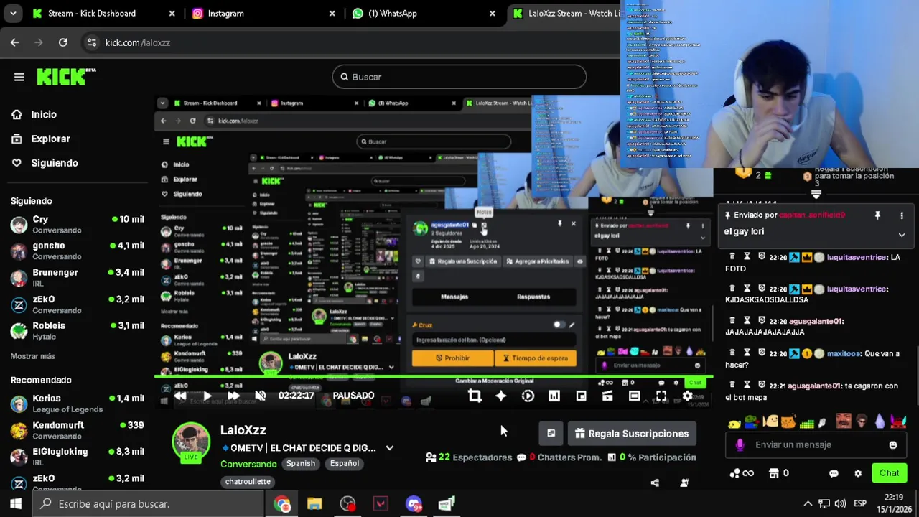Click the Conversando category link under the title
Screen dimensions: 919x517
248,464
